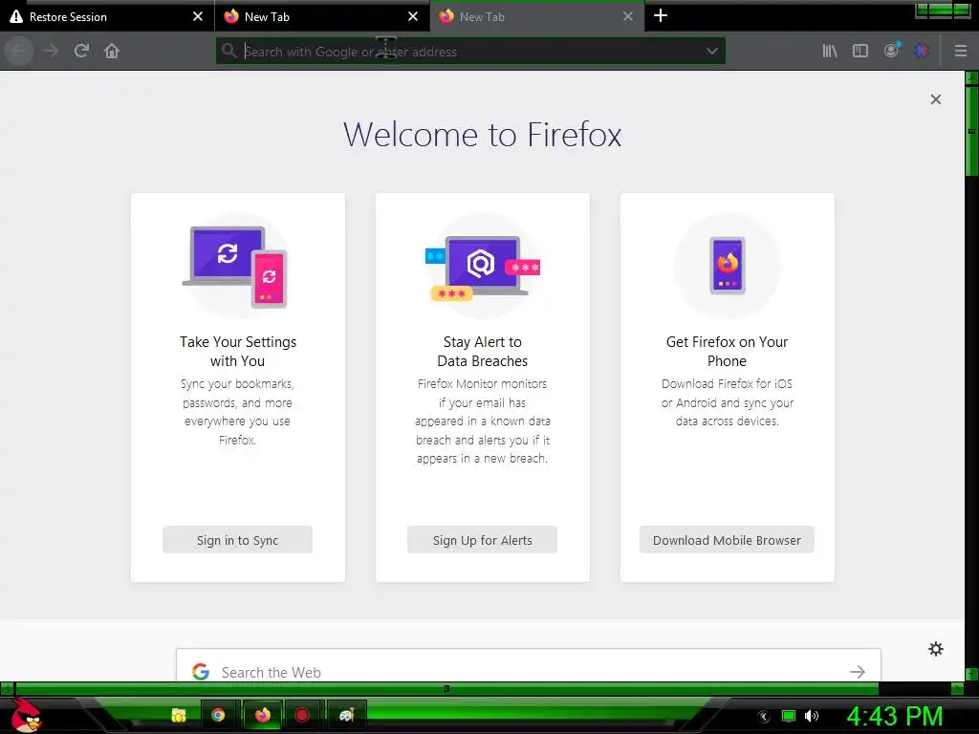
Task: Show hidden system tray icons
Action: (x=764, y=717)
